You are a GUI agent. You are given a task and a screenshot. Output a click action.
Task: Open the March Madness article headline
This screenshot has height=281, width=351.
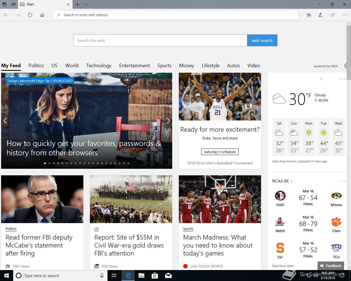(x=218, y=245)
